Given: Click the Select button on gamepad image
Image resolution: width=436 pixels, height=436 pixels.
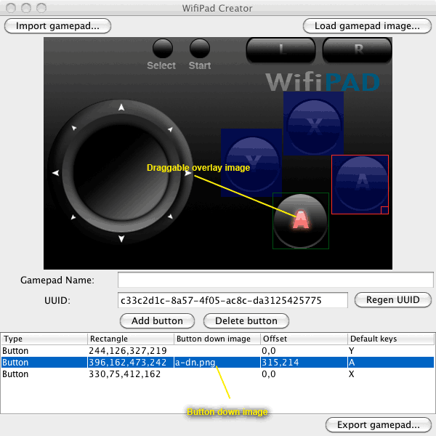Looking at the screenshot, I should point(163,49).
